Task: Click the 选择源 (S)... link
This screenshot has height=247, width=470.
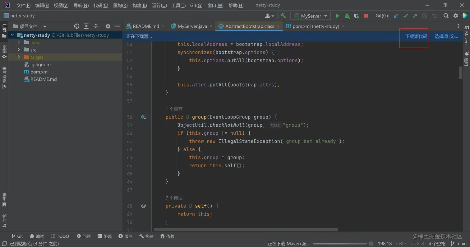Action: 446,36
